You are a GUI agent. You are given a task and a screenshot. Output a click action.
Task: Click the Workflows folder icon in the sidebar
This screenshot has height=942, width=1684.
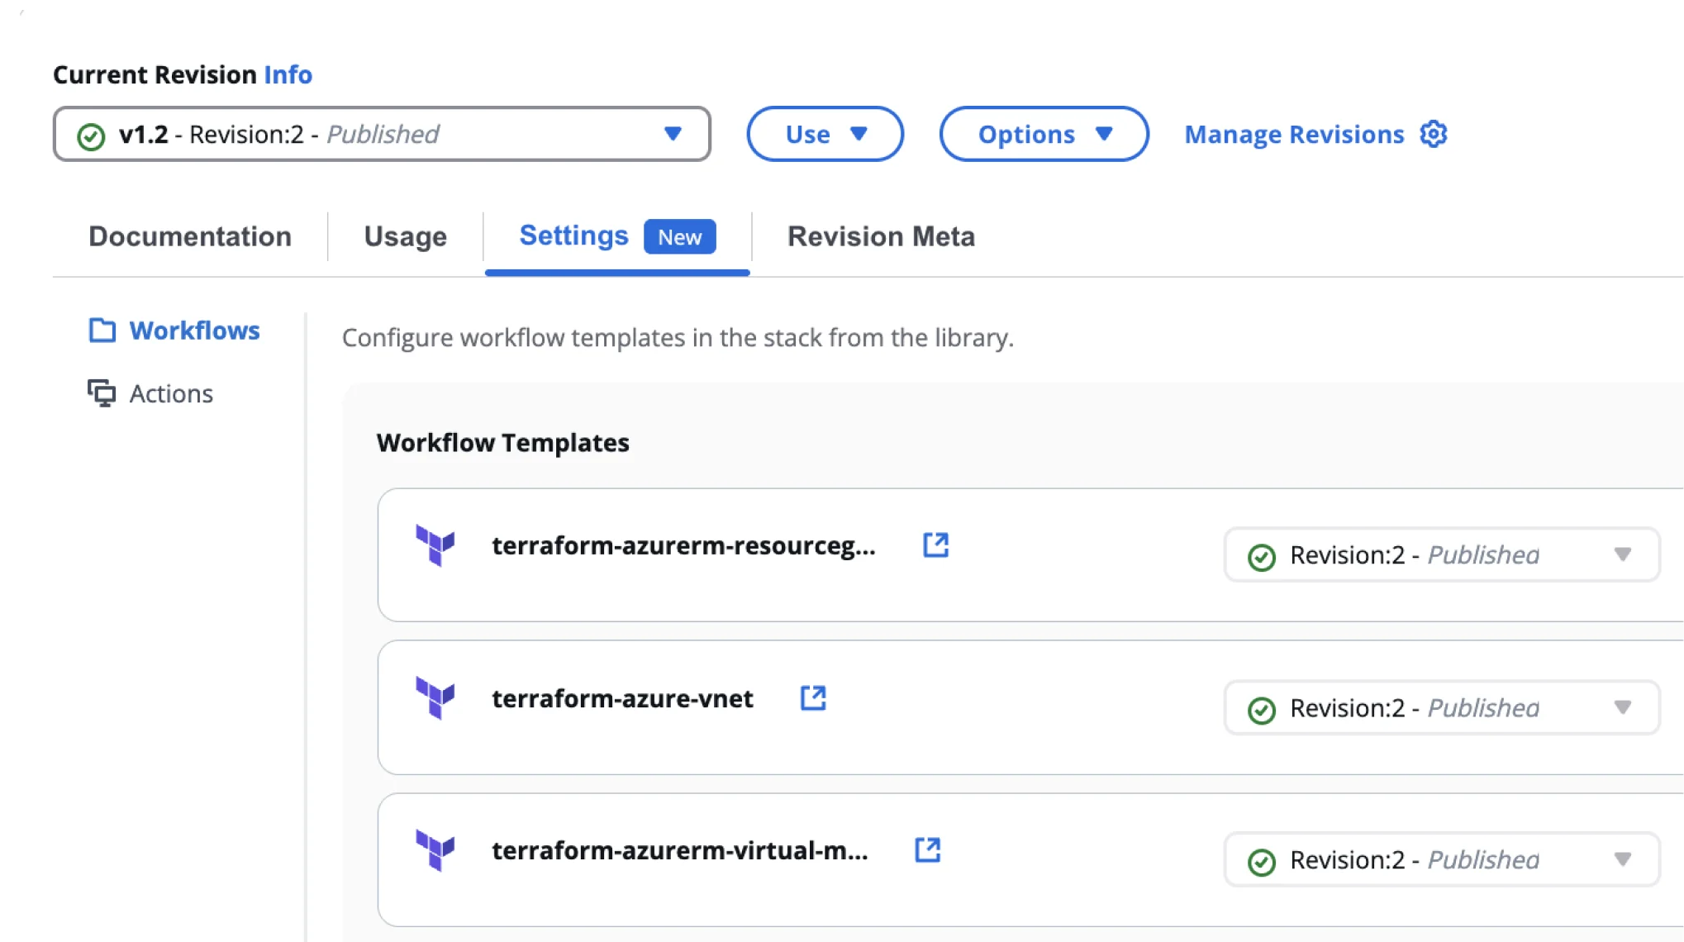click(102, 331)
